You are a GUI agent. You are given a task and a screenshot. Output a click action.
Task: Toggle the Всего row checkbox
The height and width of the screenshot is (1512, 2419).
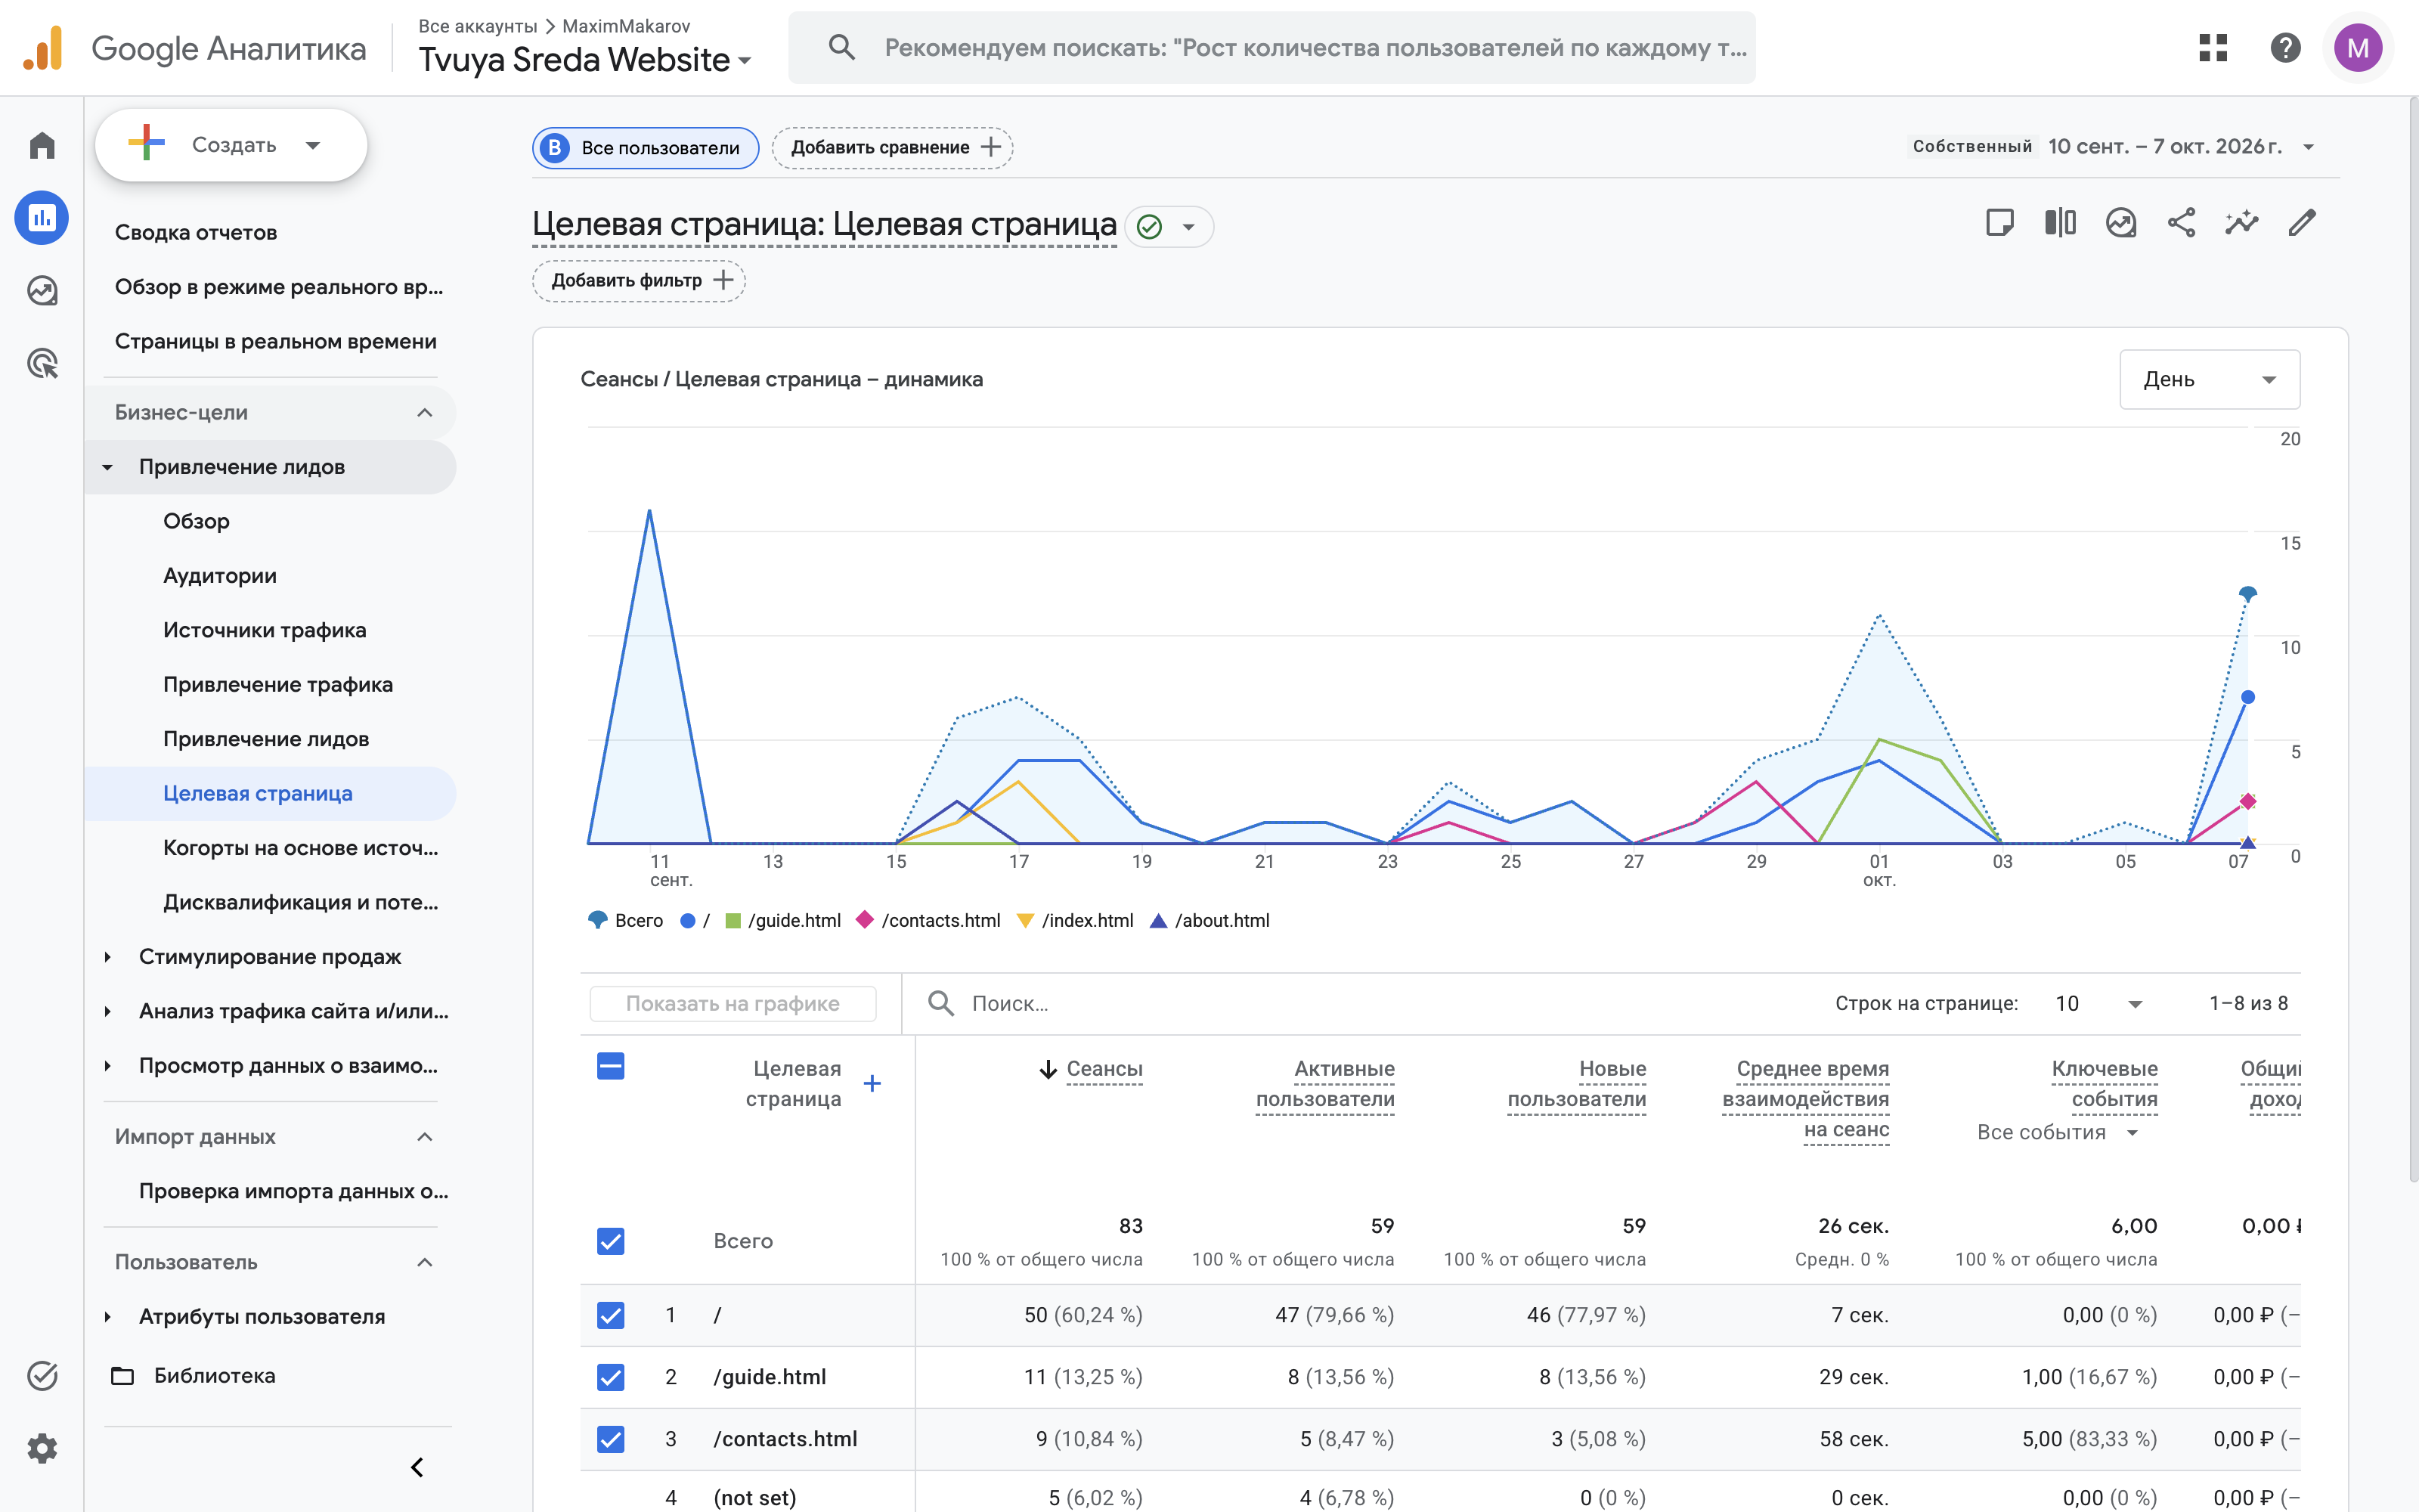pos(611,1241)
